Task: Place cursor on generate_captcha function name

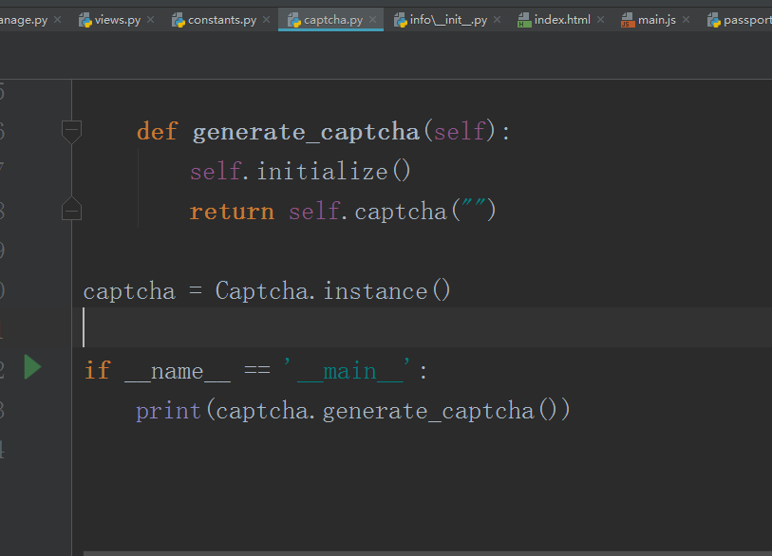Action: coord(306,131)
